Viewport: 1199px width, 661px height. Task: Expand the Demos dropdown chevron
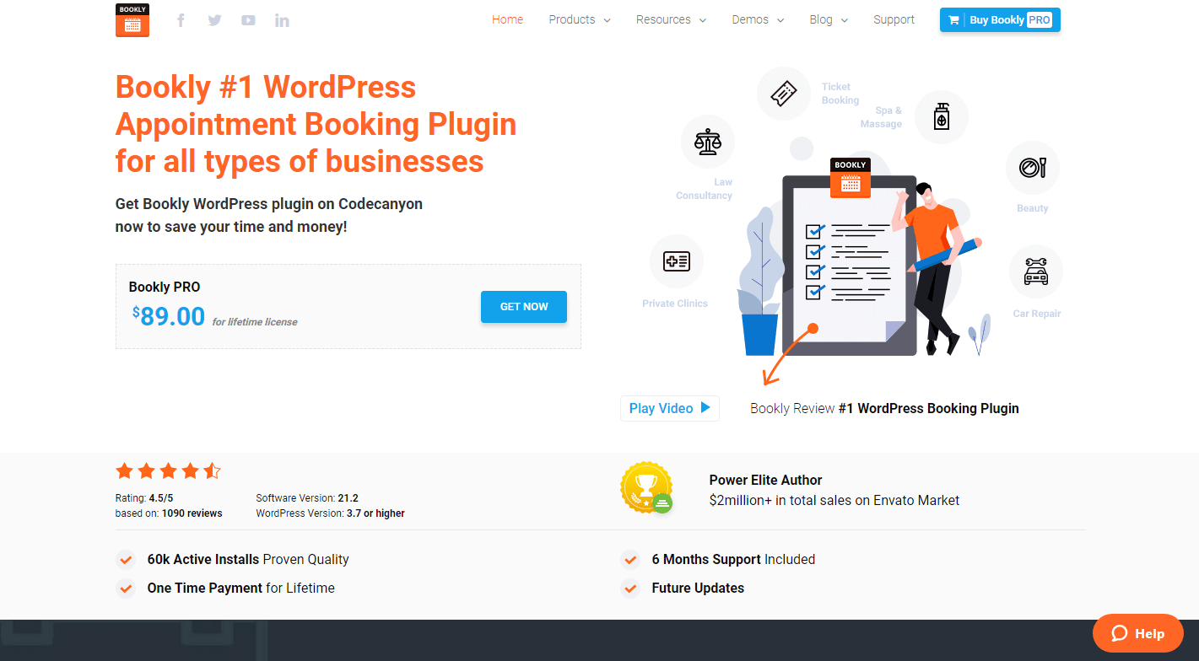point(780,20)
